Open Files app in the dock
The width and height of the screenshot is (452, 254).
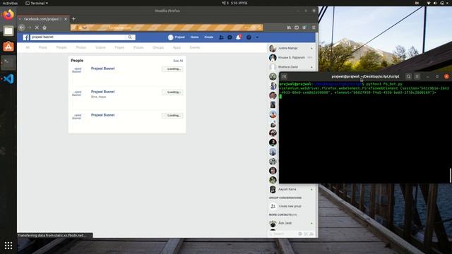(8, 31)
